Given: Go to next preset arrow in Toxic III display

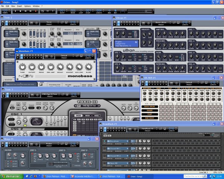Looking at the screenshot, I should click(x=99, y=106).
